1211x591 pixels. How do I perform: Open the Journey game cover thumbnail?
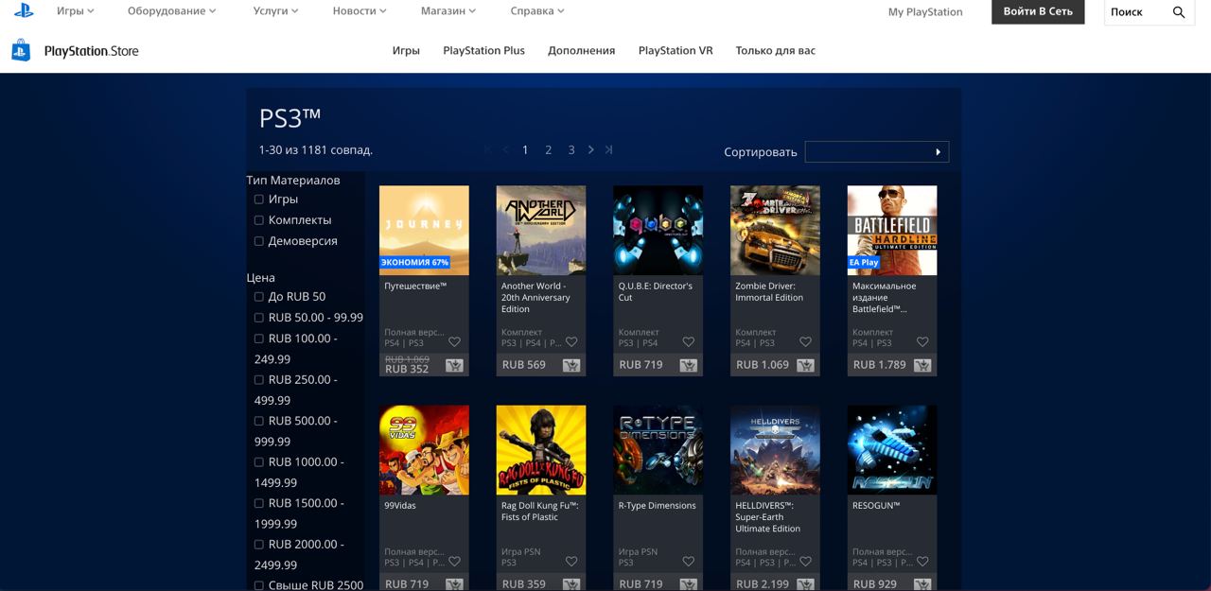point(424,230)
